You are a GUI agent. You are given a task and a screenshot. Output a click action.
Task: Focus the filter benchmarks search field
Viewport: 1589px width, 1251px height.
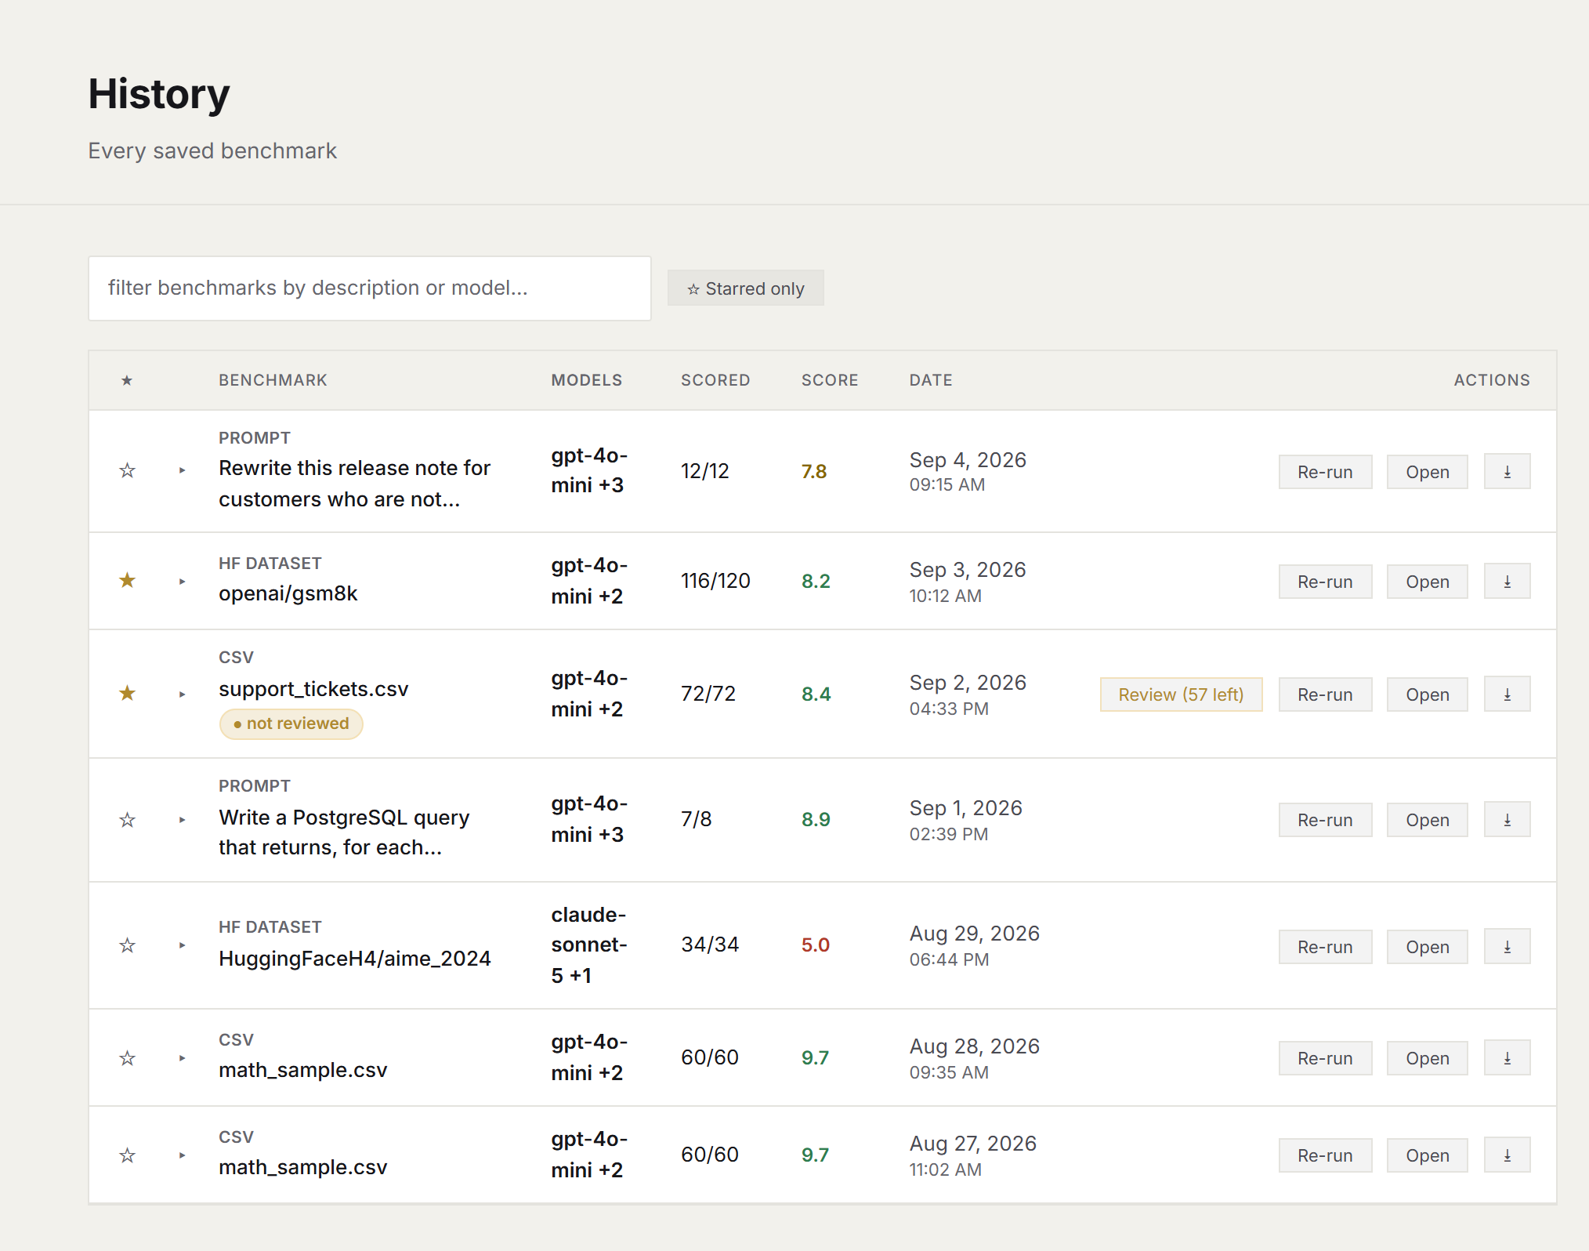[x=370, y=288]
